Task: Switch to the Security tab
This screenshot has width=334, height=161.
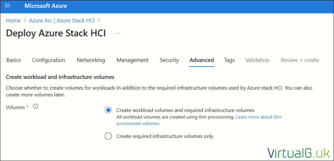Action: pyautogui.click(x=169, y=60)
